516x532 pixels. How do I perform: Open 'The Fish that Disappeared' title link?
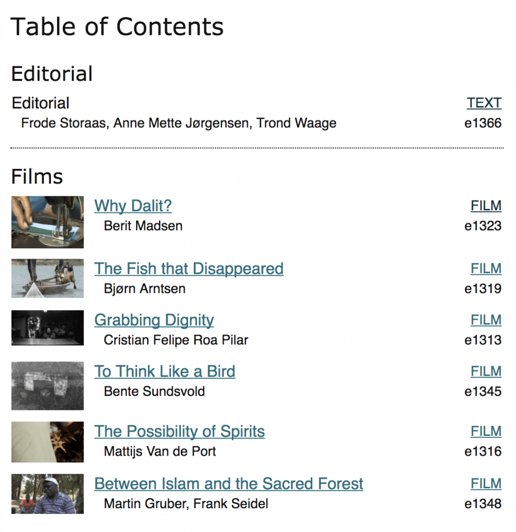189,269
